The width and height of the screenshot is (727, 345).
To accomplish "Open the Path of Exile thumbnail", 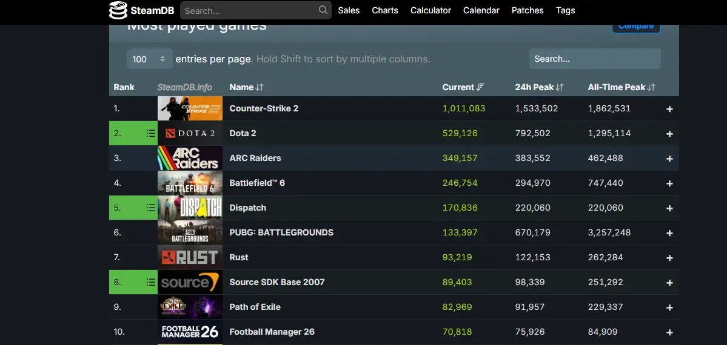I will tap(190, 306).
